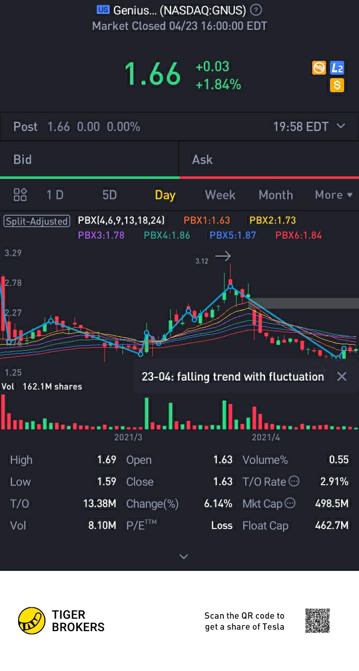Tap the +1.84% change value
The height and width of the screenshot is (671, 359).
pos(218,85)
